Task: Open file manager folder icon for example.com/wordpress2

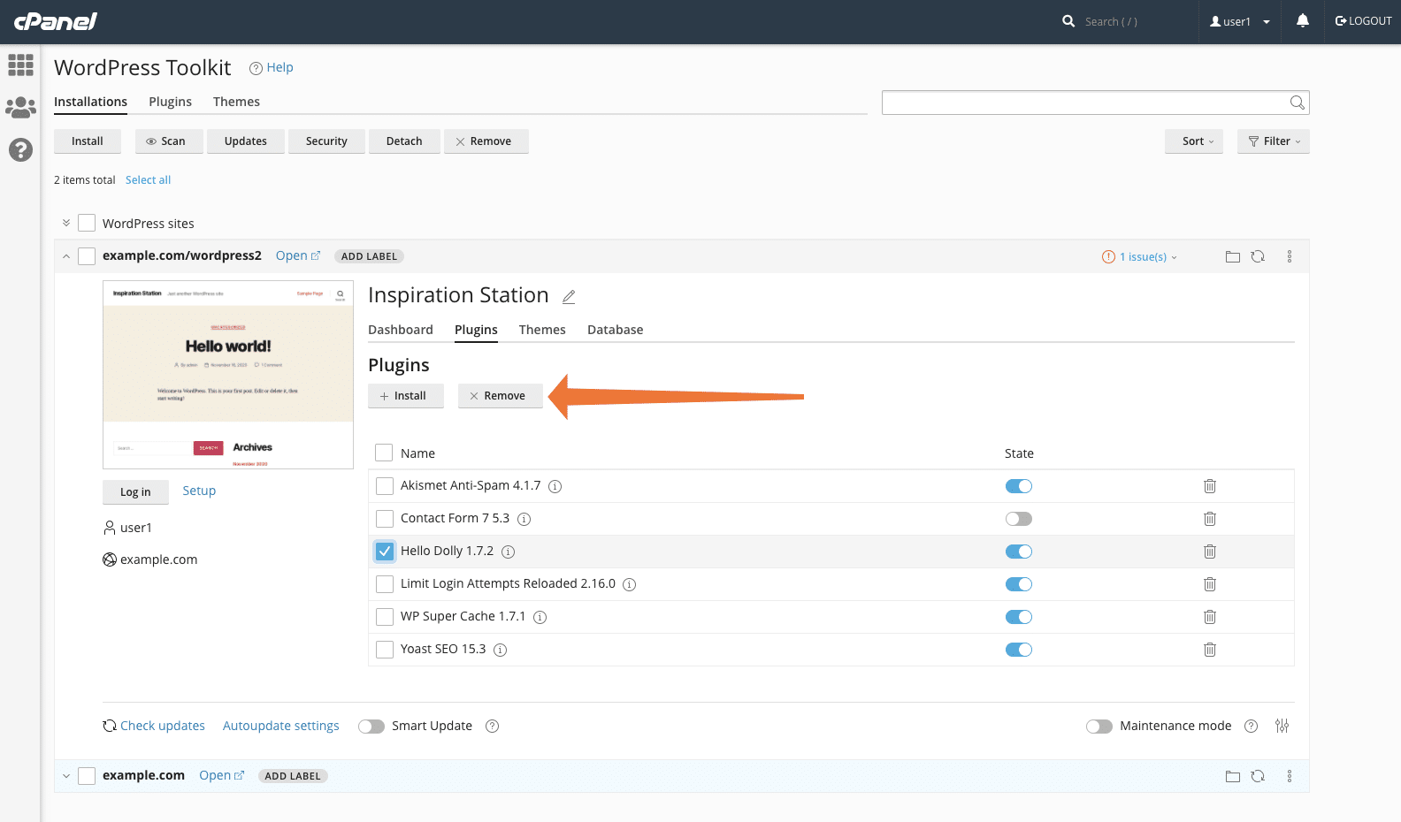Action: (1232, 256)
